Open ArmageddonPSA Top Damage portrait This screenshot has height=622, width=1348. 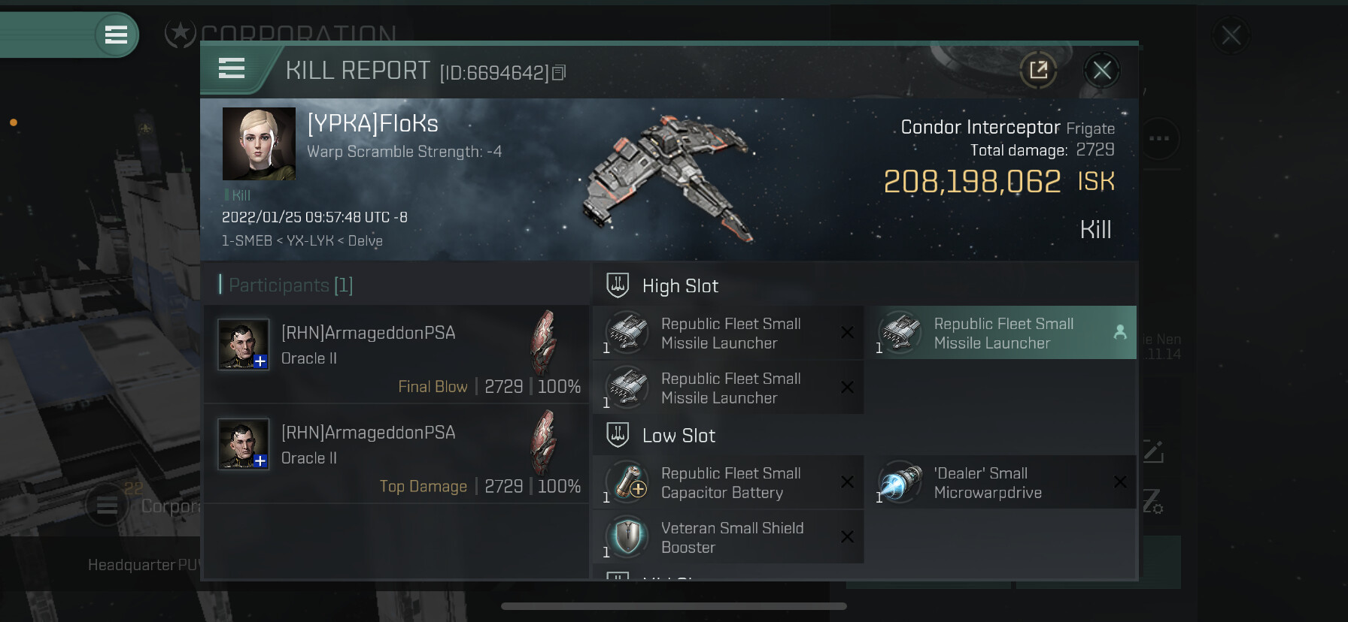click(243, 444)
